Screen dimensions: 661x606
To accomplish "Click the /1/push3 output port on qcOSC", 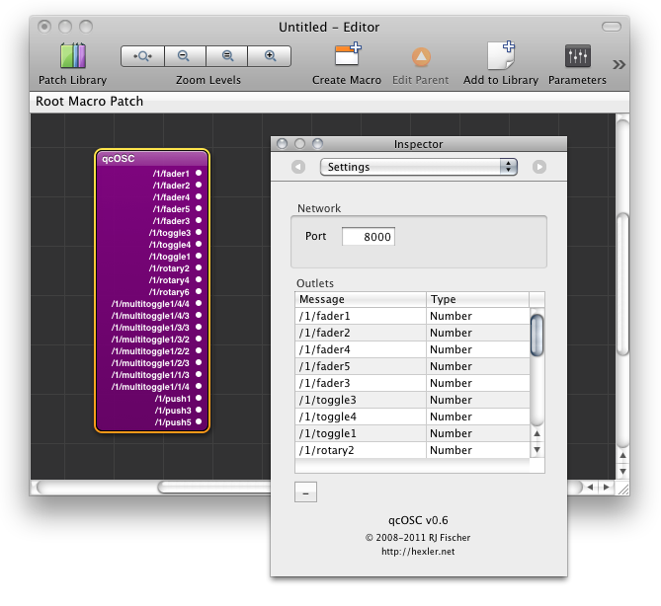I will (199, 410).
